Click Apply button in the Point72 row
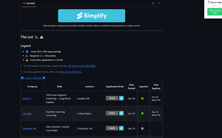 click(112, 98)
